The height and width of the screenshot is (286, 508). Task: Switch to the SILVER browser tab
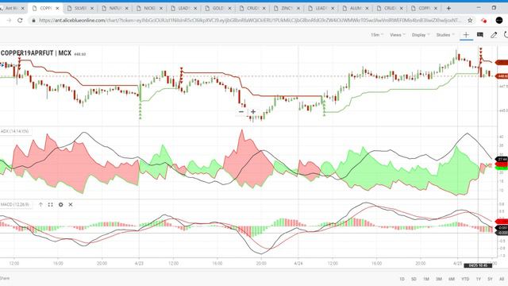[x=80, y=8]
